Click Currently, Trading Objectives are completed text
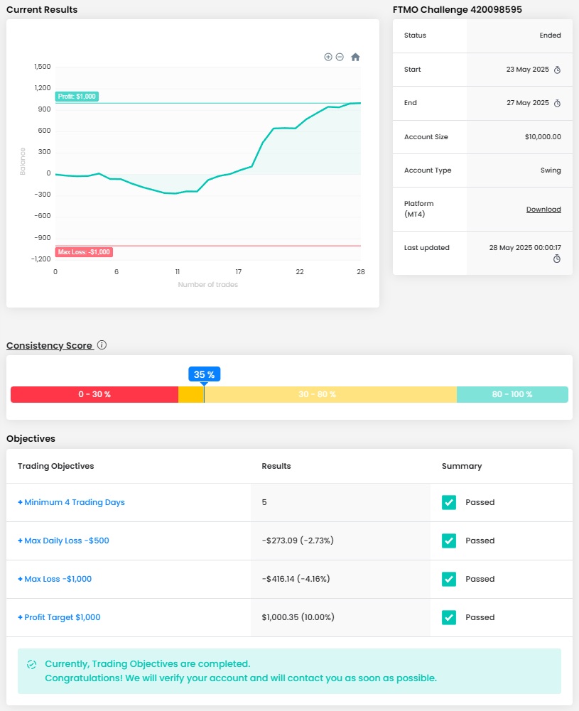Screen dimensions: 579x711 pos(147,664)
